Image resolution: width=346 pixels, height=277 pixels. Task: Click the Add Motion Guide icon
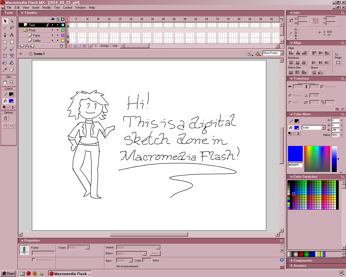pos(27,46)
